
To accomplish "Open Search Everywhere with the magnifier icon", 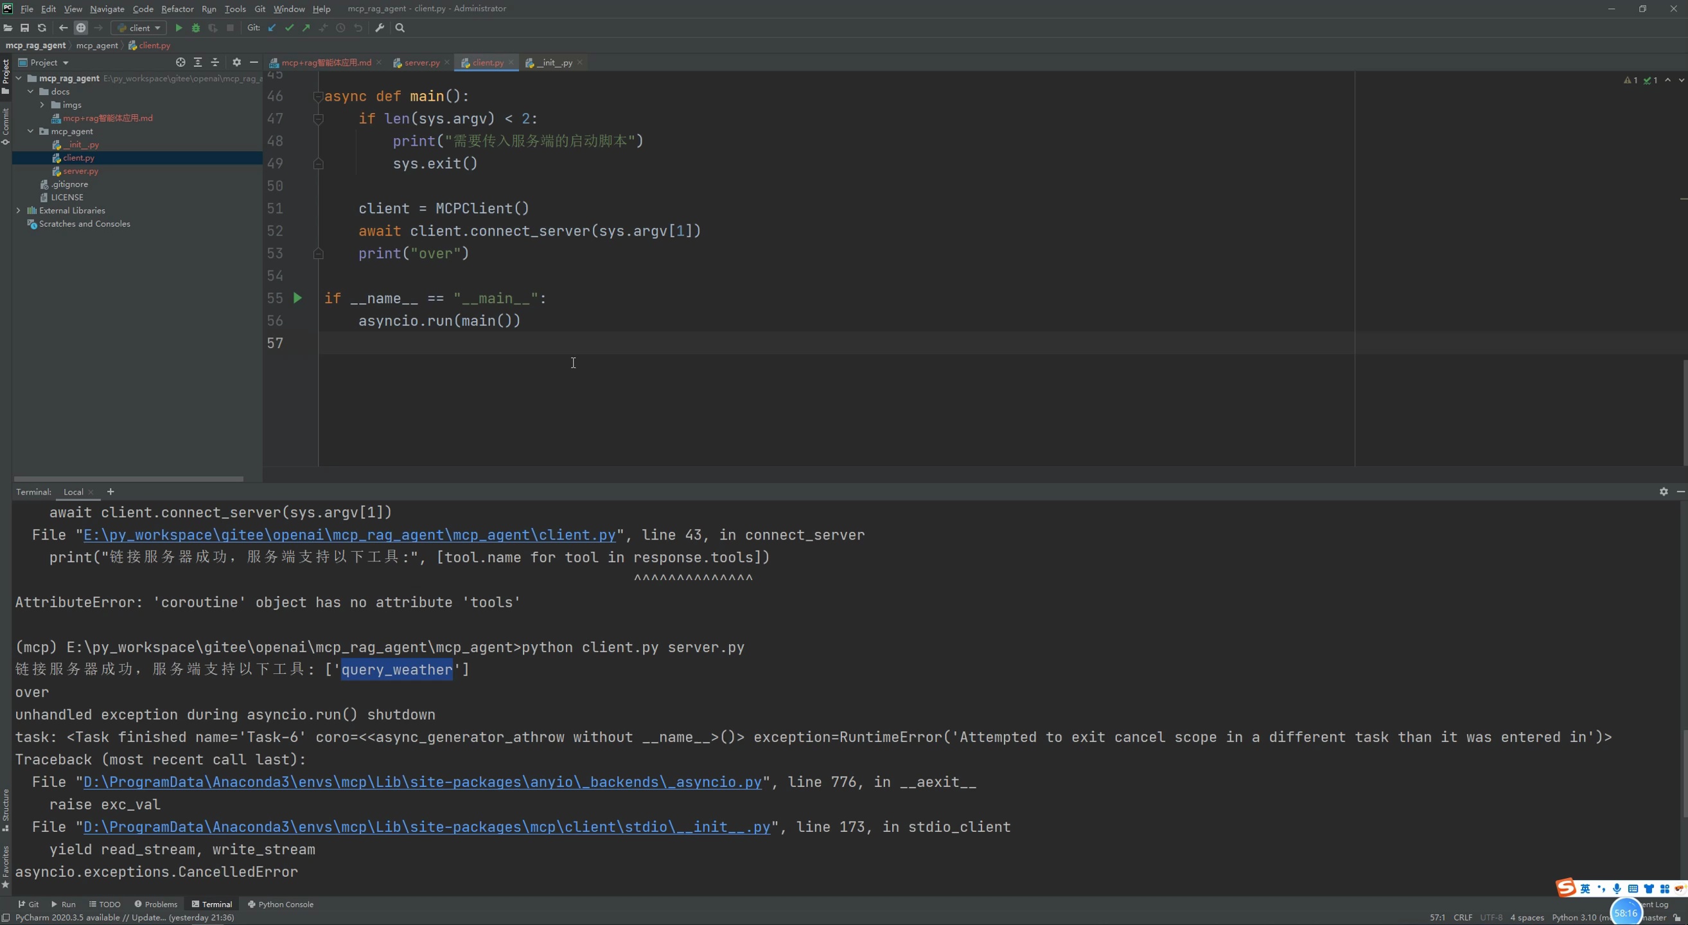I will [x=399, y=28].
